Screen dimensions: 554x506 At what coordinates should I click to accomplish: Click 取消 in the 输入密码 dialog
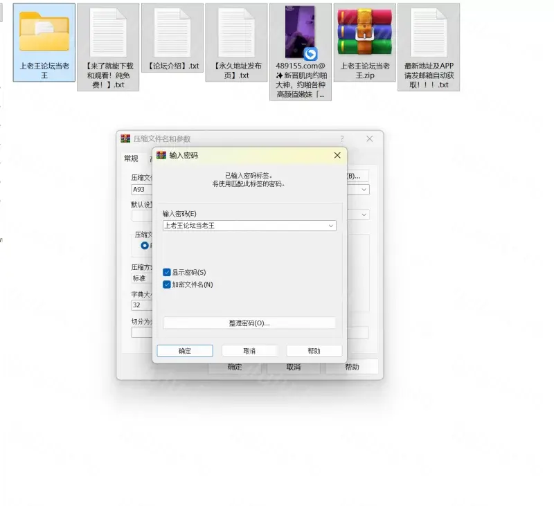[249, 351]
